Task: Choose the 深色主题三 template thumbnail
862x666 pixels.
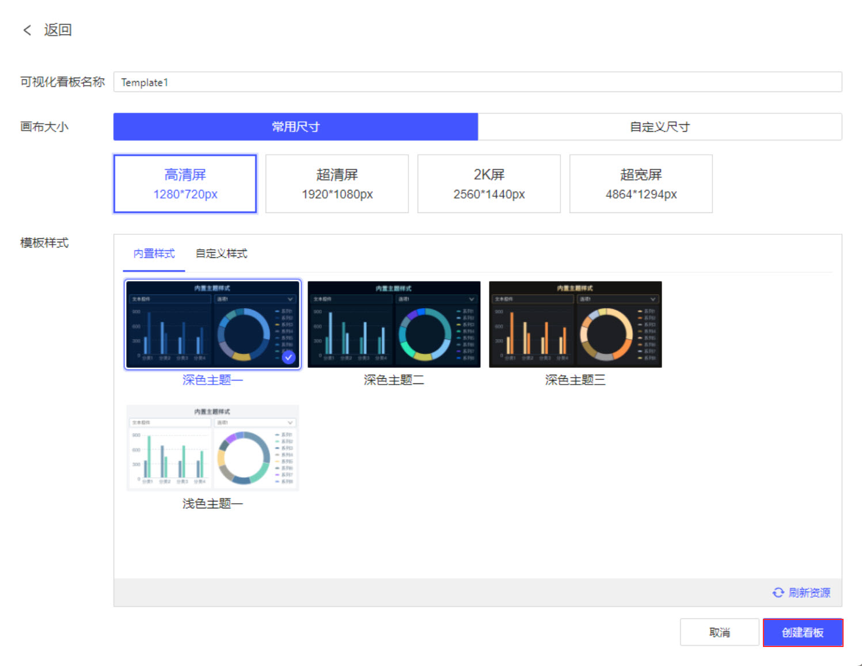Action: (575, 325)
